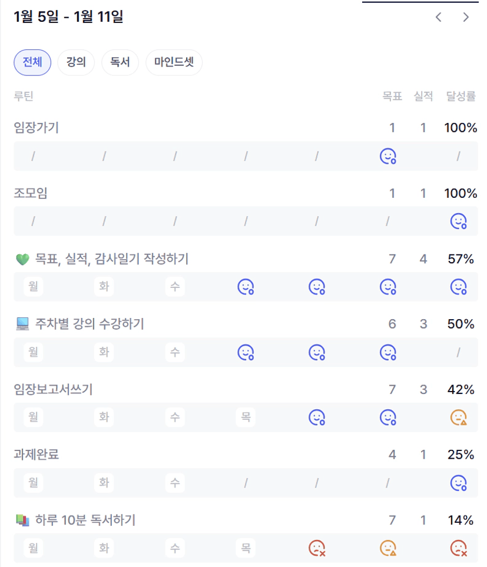Click orange warning smiley in 임장보고서쓰기 row
The image size is (487, 567).
(458, 417)
